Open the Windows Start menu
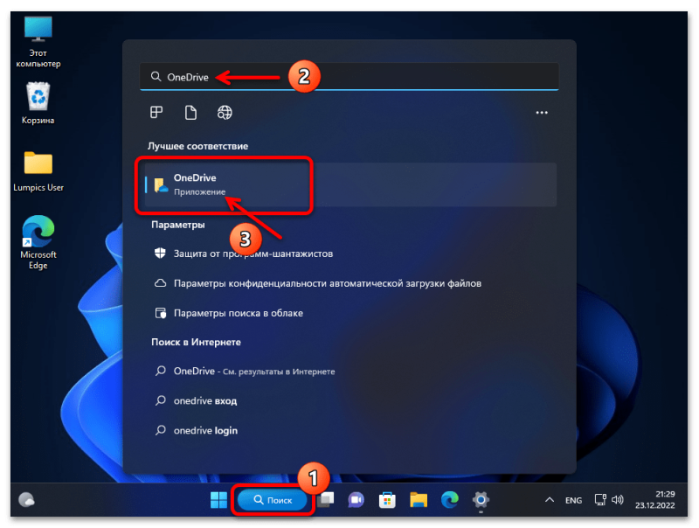 click(219, 500)
